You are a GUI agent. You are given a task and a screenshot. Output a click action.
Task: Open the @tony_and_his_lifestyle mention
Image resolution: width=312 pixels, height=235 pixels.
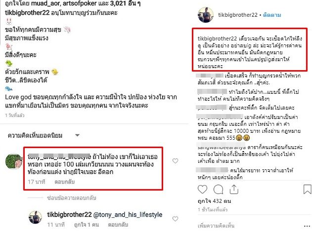[x=128, y=215]
